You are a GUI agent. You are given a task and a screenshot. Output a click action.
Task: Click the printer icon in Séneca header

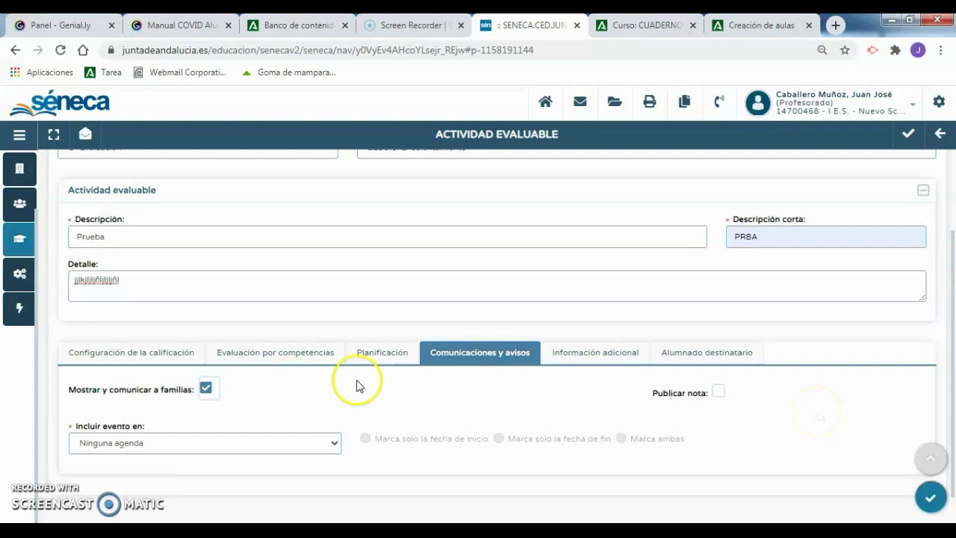tap(650, 102)
